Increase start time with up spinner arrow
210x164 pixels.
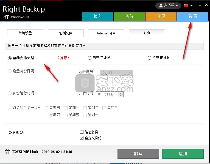coord(121,93)
